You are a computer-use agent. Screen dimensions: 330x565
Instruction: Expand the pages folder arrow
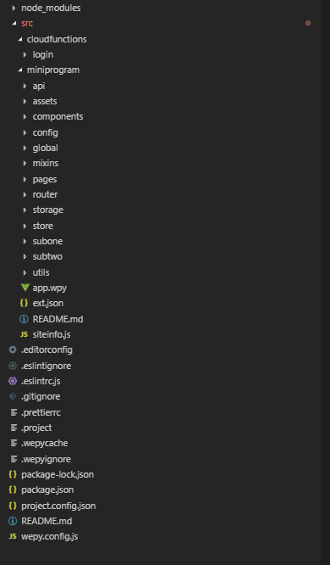[25, 179]
